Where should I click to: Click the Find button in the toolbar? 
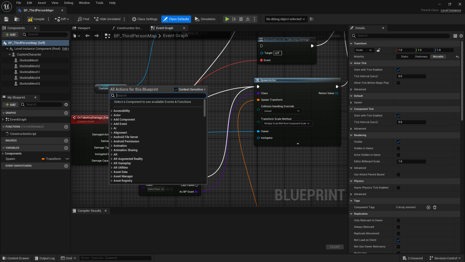point(83,19)
